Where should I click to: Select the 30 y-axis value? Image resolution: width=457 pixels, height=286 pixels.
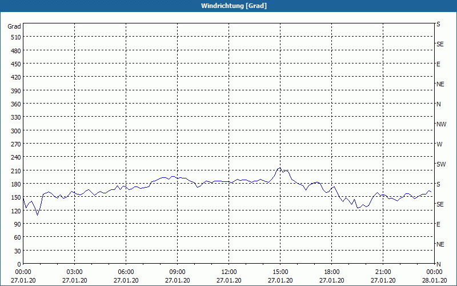[18, 251]
